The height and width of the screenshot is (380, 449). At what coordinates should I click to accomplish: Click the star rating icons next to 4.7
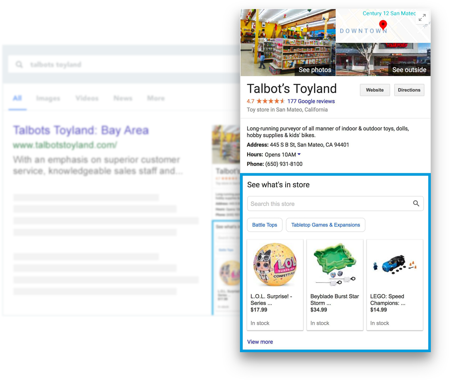pos(270,101)
